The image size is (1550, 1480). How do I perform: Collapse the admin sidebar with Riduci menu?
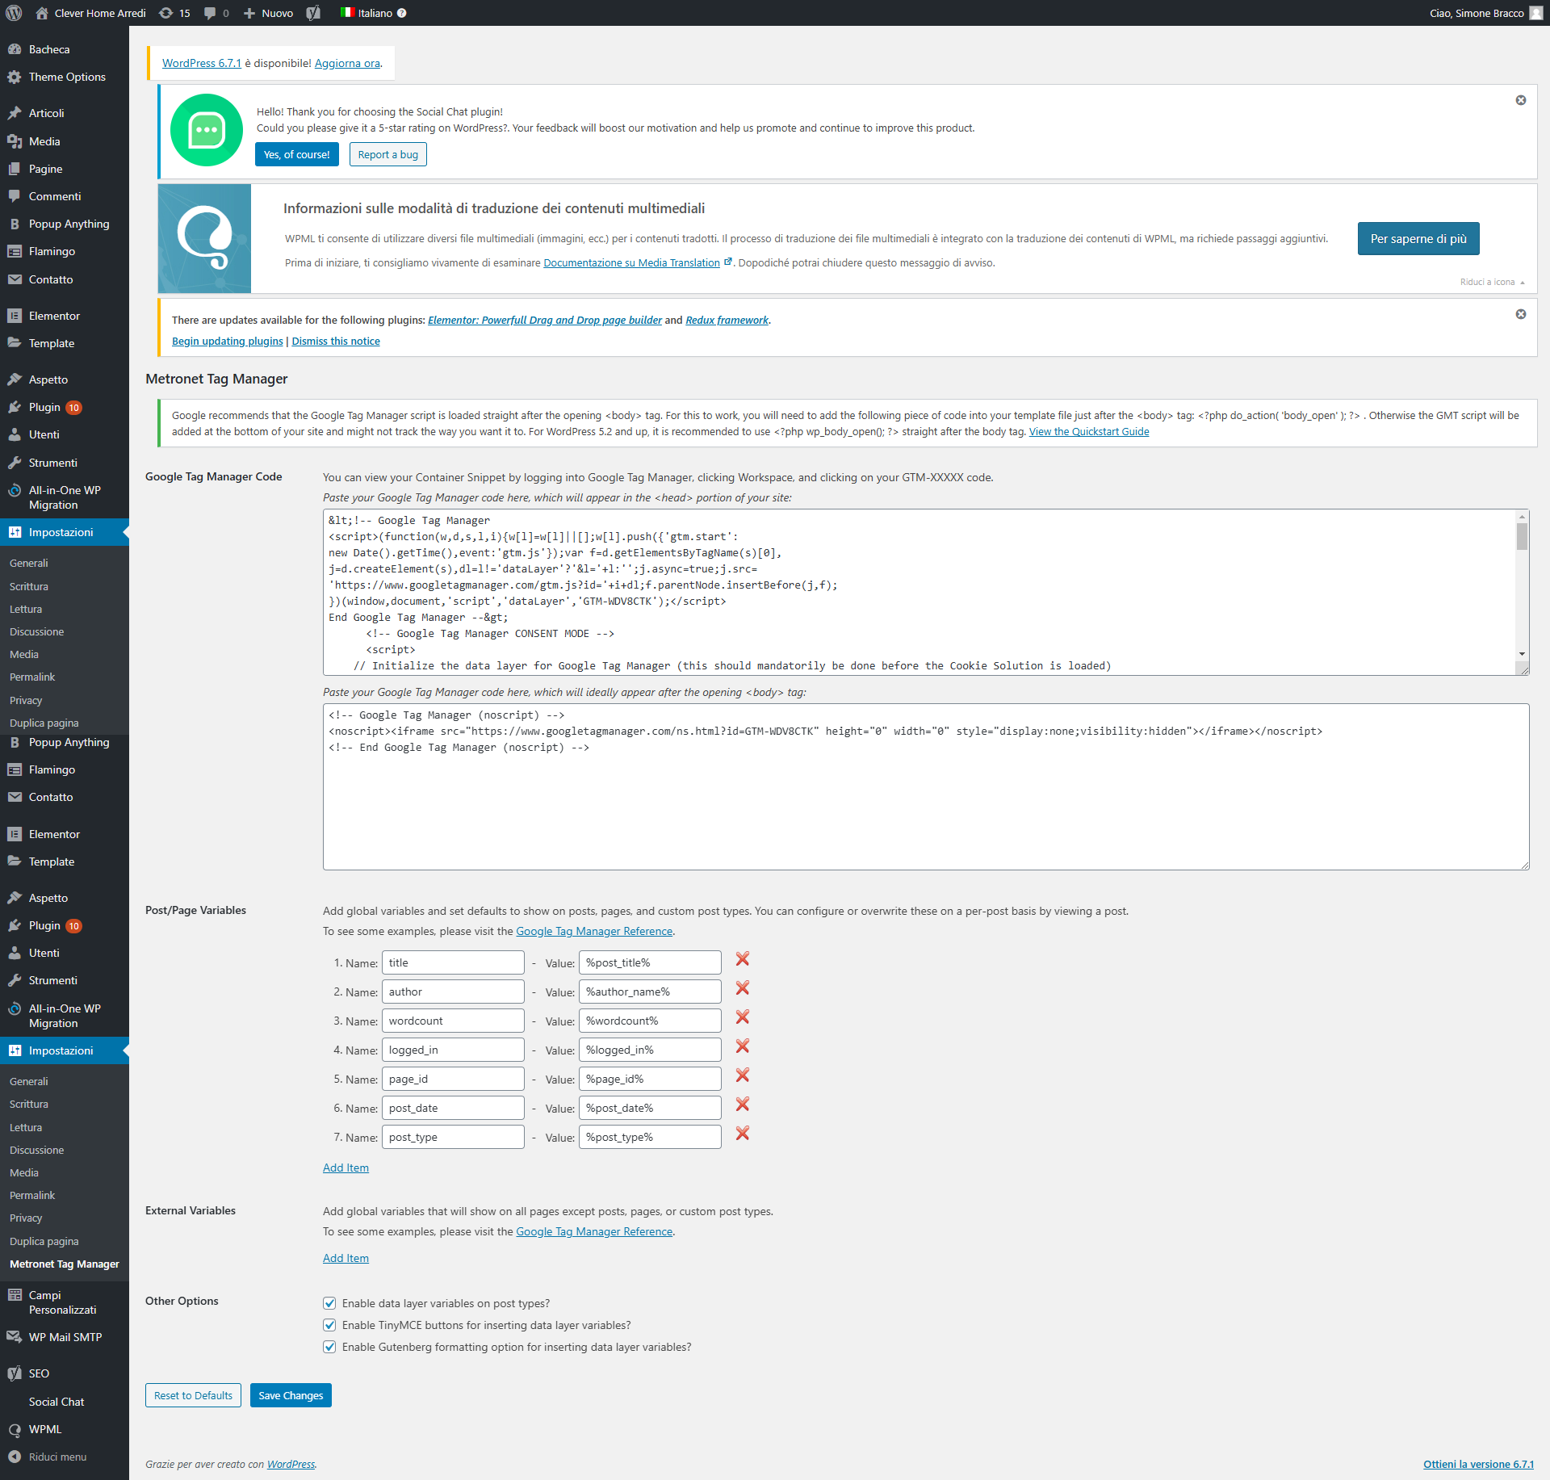coord(48,1457)
